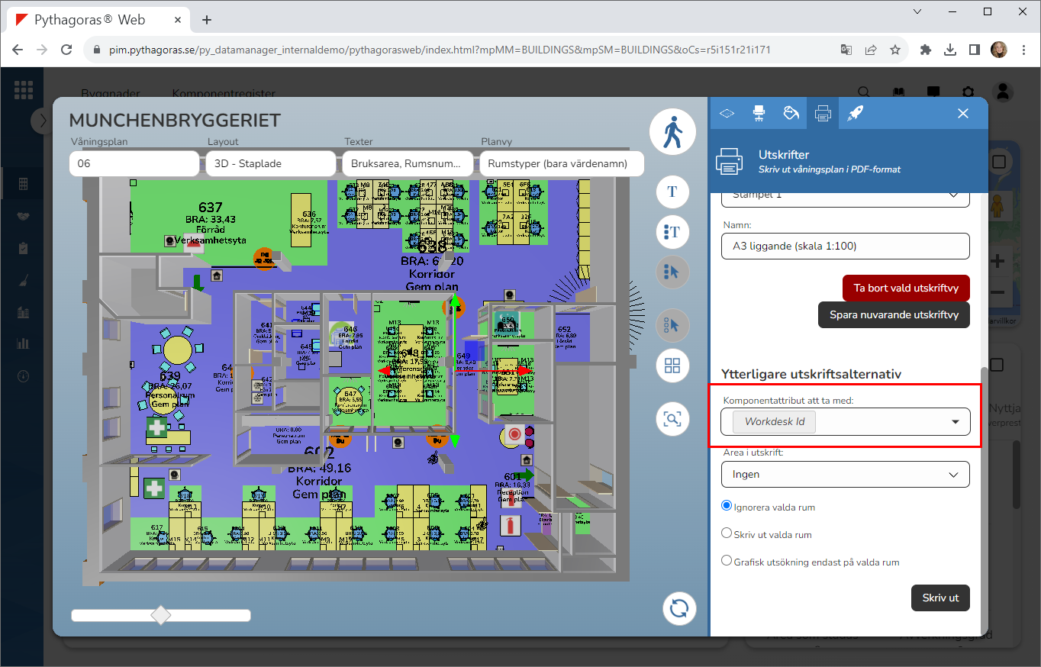Expand the 'Komponentattribut att ta med' dropdown
The width and height of the screenshot is (1041, 667).
pyautogui.click(x=955, y=422)
